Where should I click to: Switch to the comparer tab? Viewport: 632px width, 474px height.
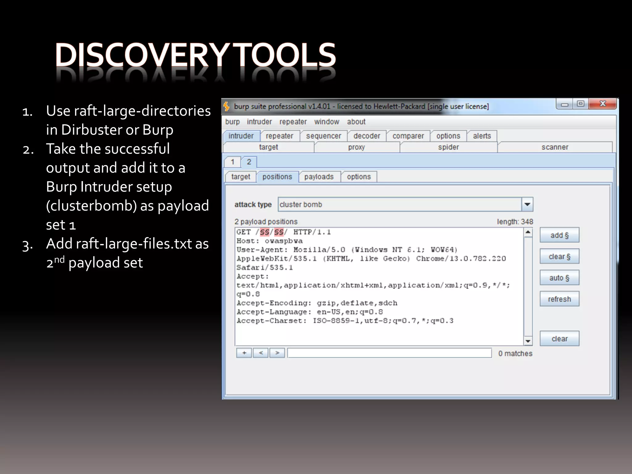coord(408,136)
